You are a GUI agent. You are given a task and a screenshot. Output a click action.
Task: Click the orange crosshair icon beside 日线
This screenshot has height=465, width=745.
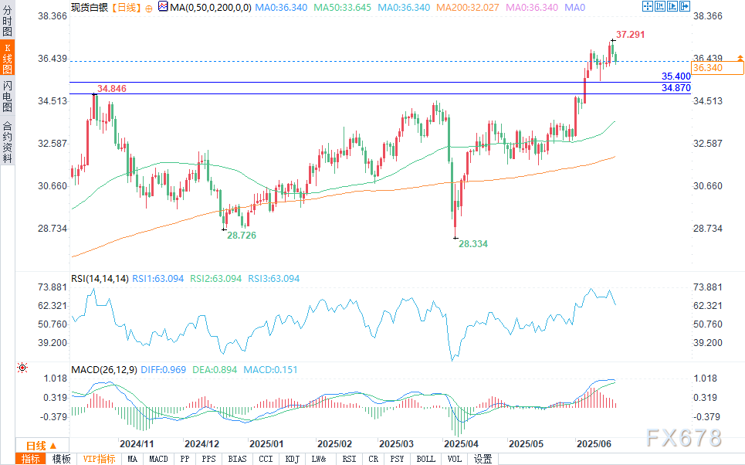point(148,7)
